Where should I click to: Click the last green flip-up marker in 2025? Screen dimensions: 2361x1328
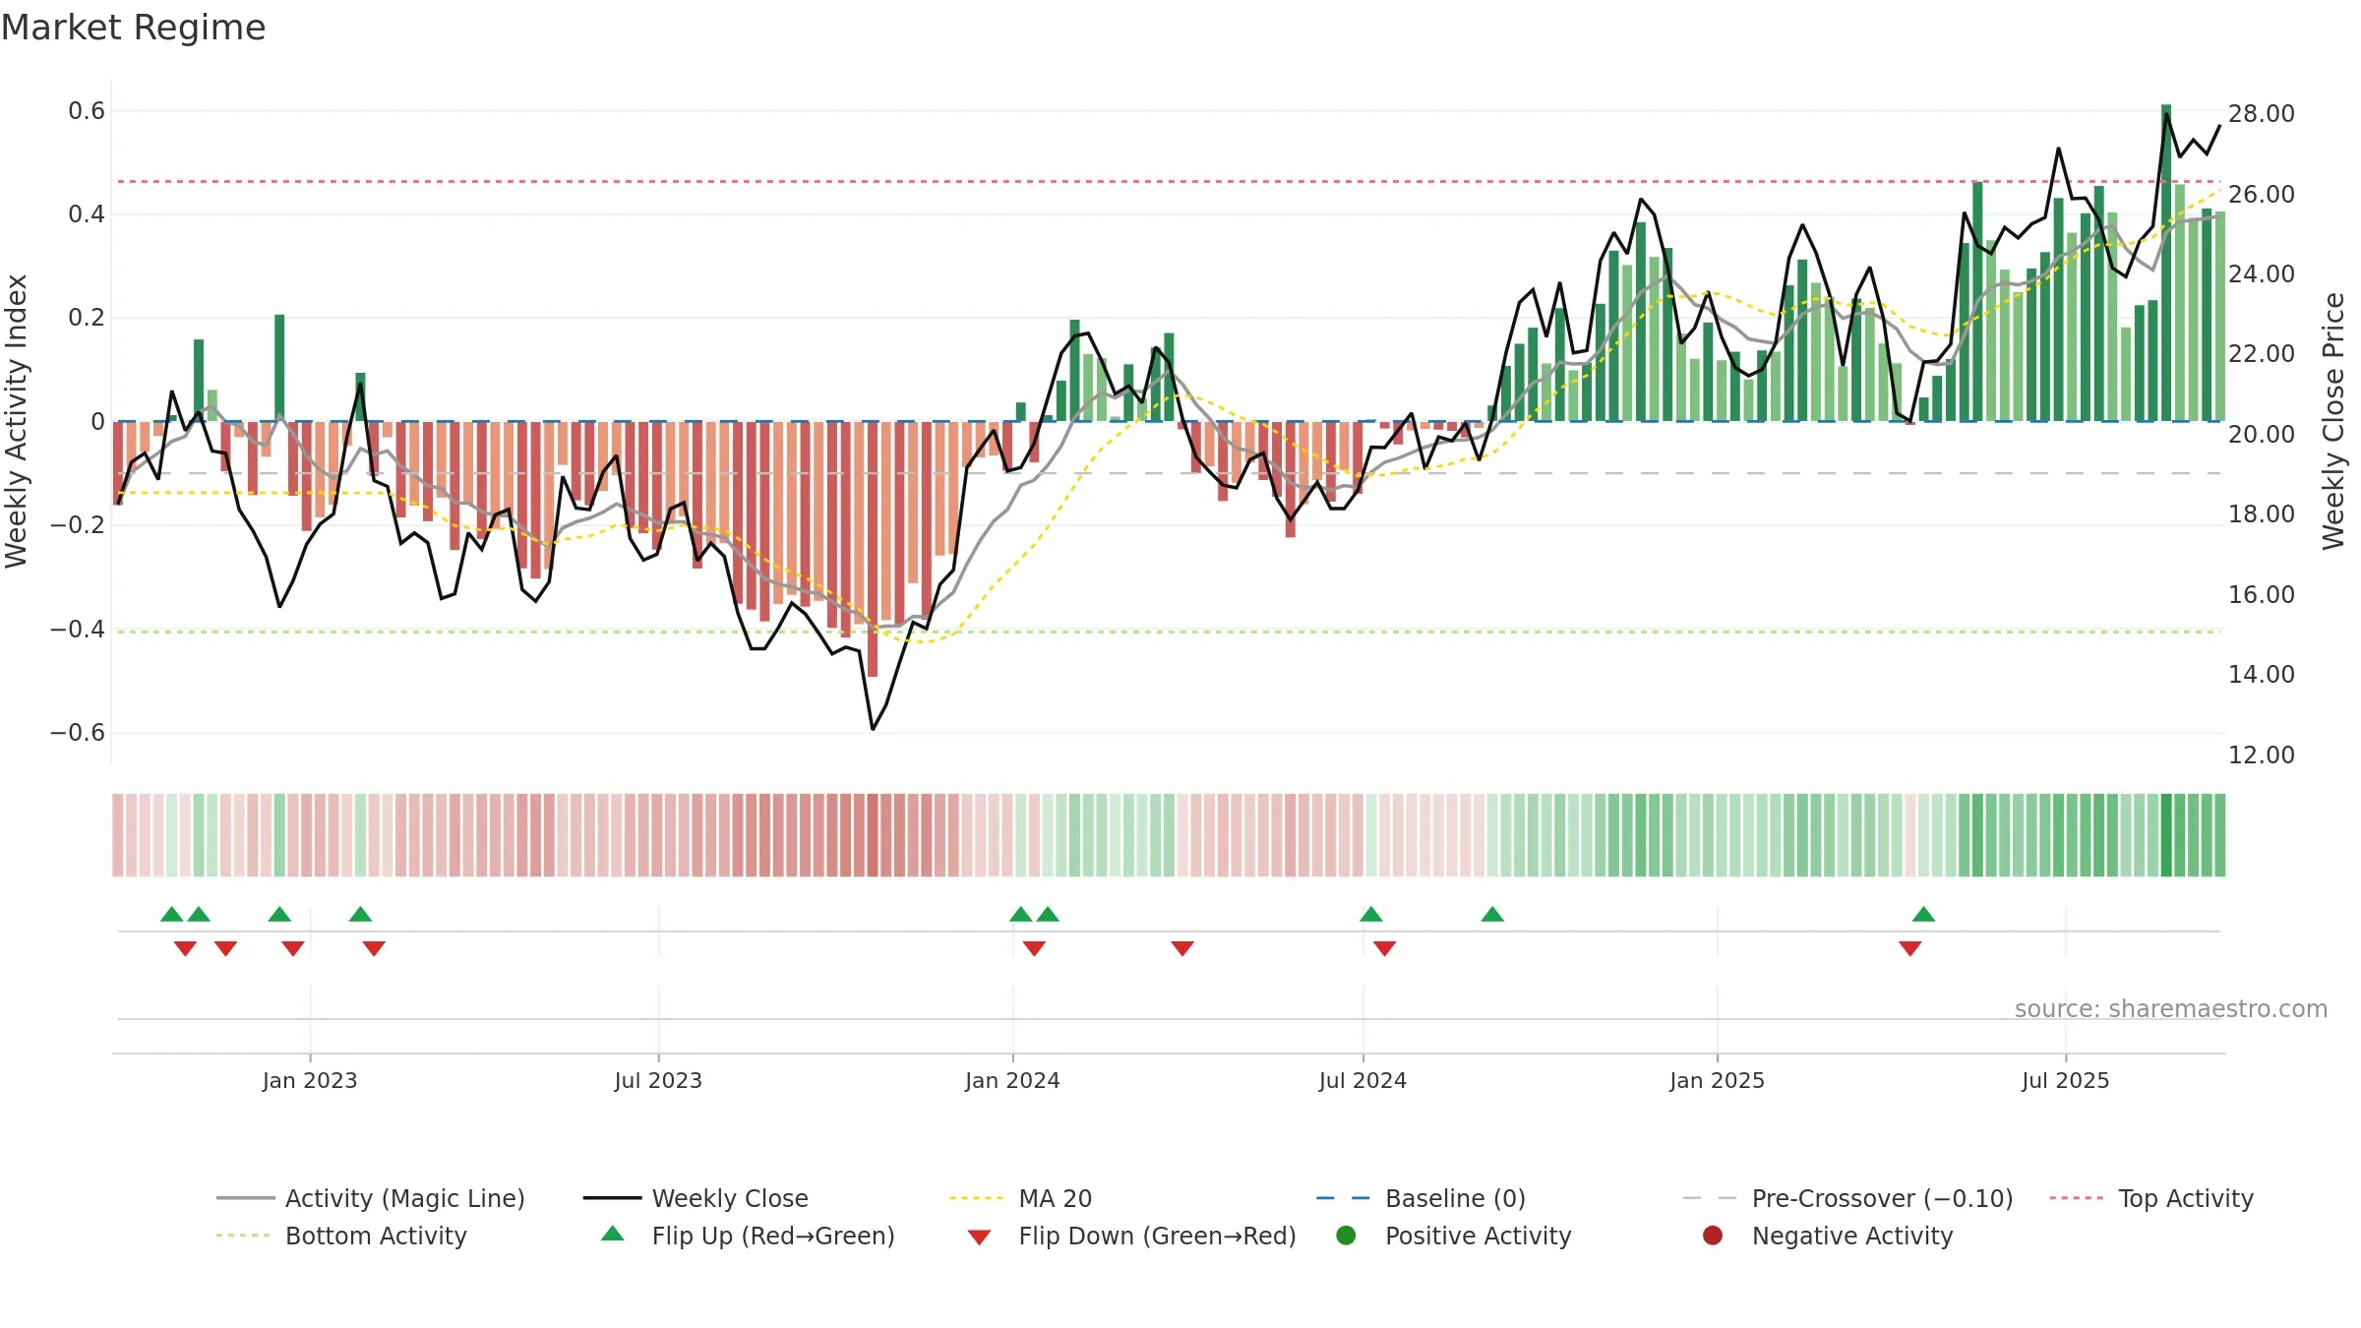tap(1924, 914)
